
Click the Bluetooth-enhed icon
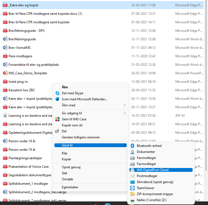[132, 146]
